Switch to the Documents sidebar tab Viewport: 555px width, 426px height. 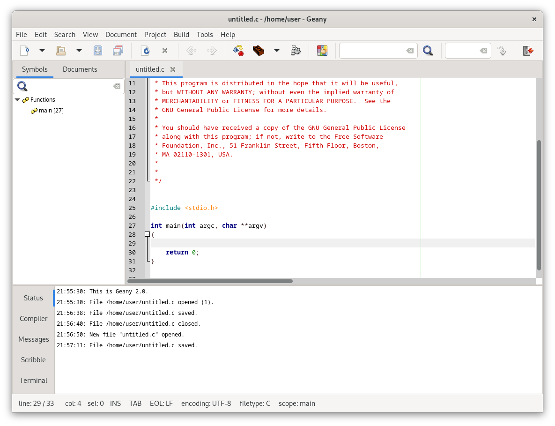click(x=80, y=69)
